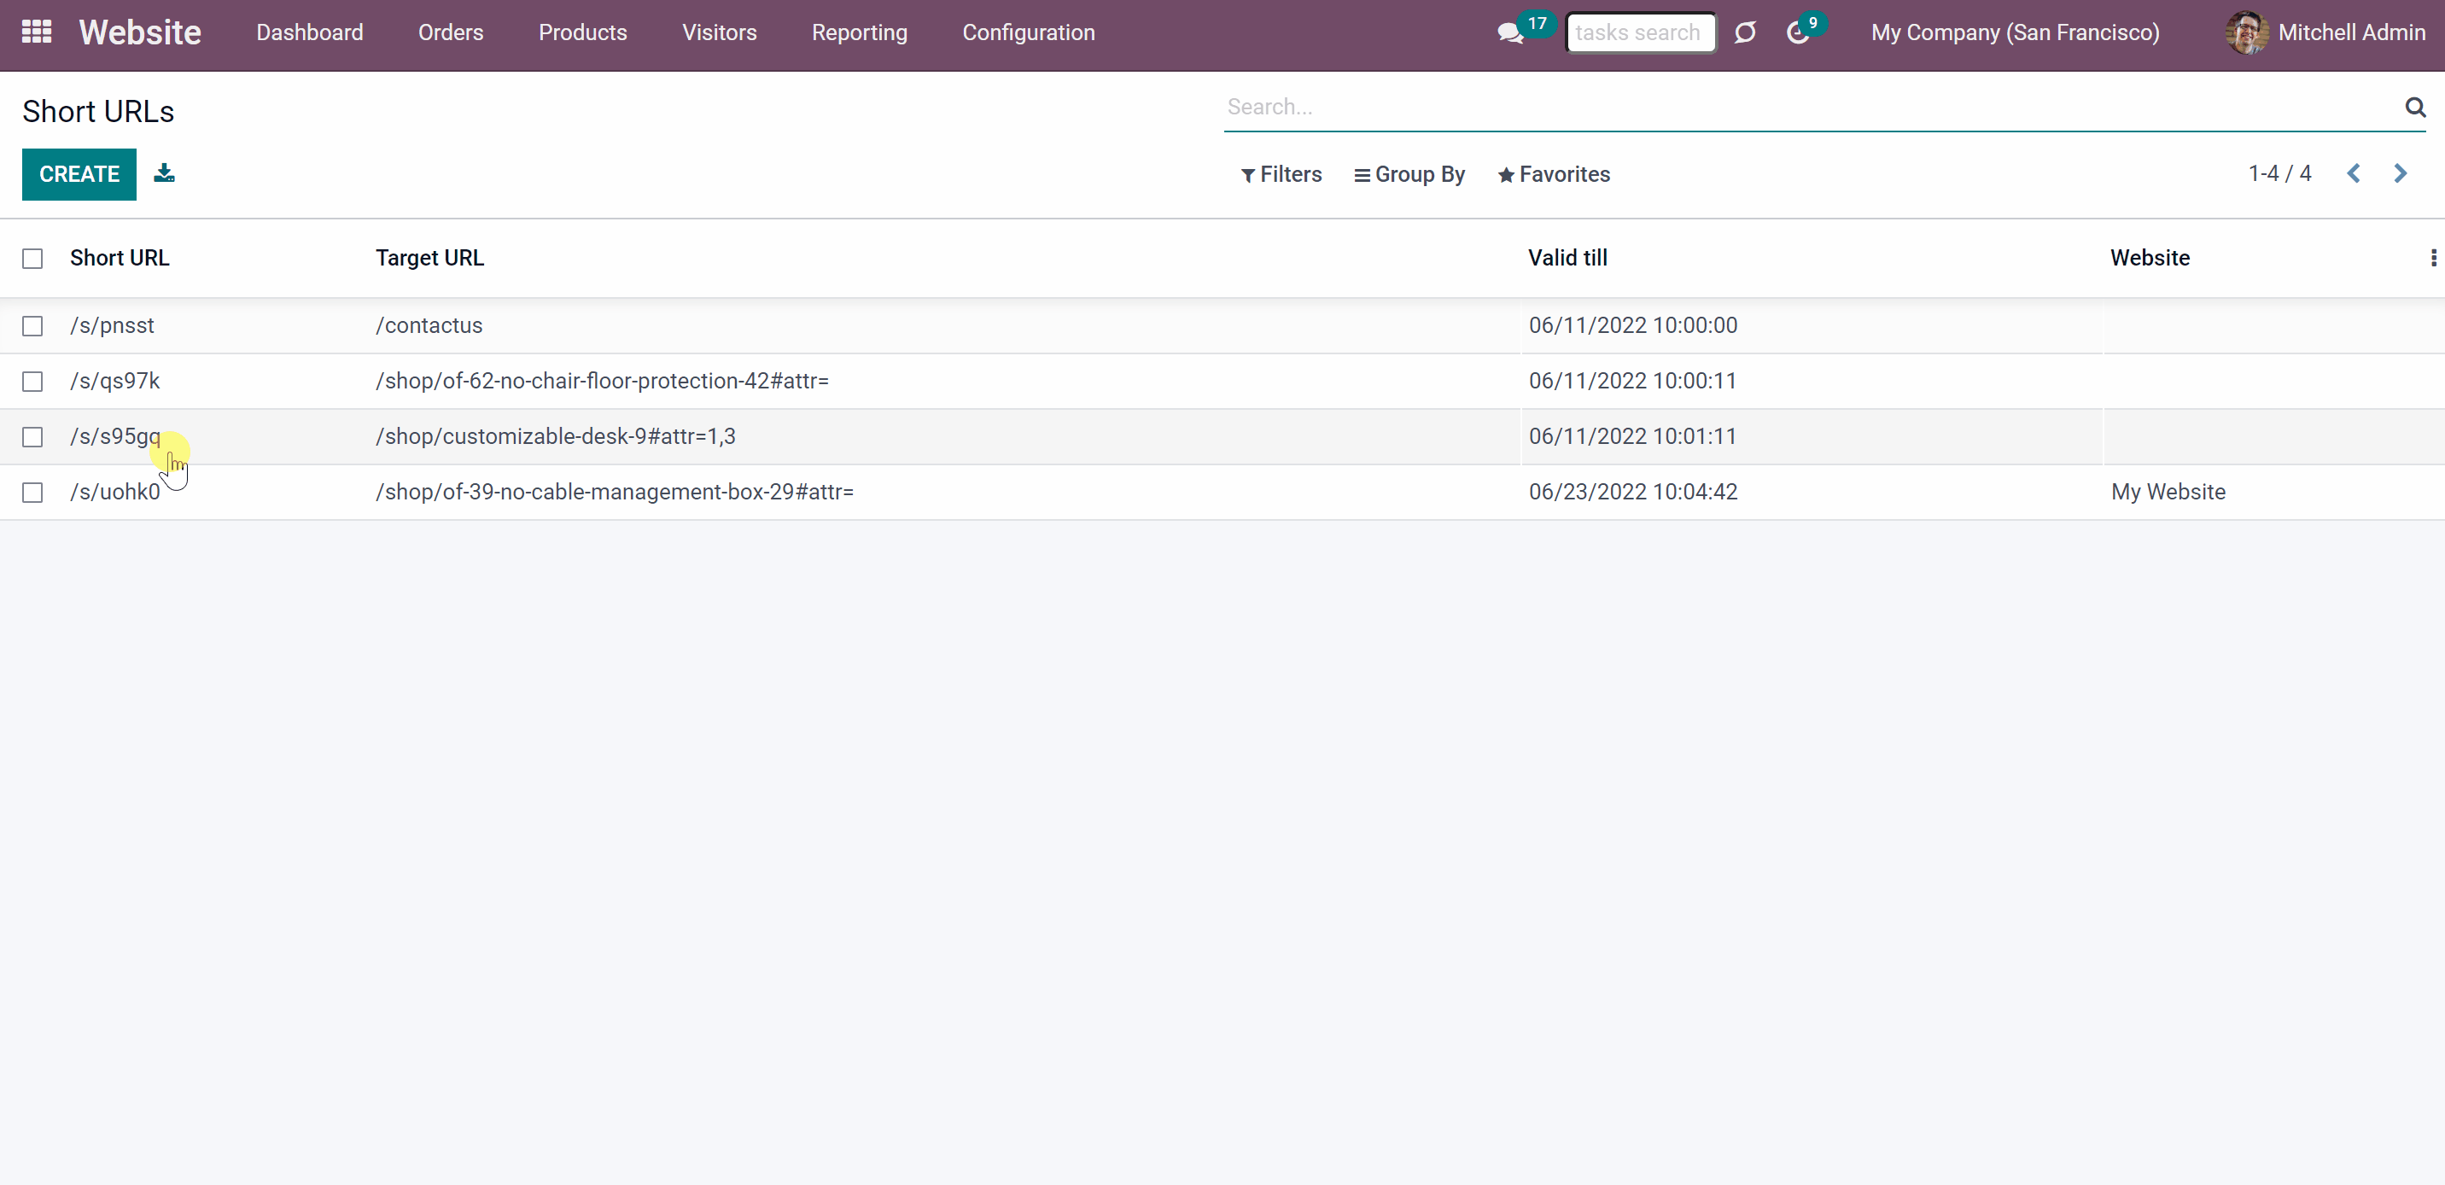Sort by Valid till column header
This screenshot has width=2445, height=1185.
pyautogui.click(x=1568, y=259)
